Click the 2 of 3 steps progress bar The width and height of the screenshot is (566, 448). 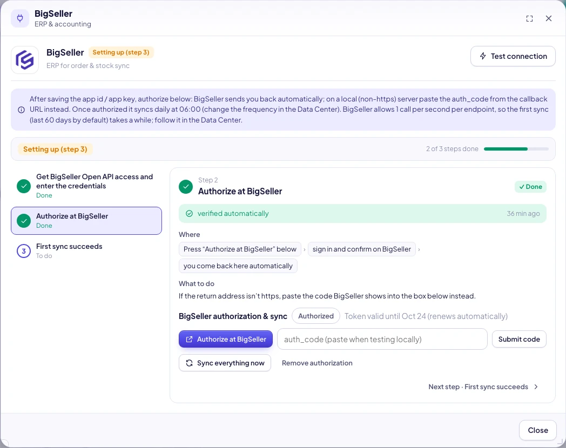pyautogui.click(x=516, y=149)
